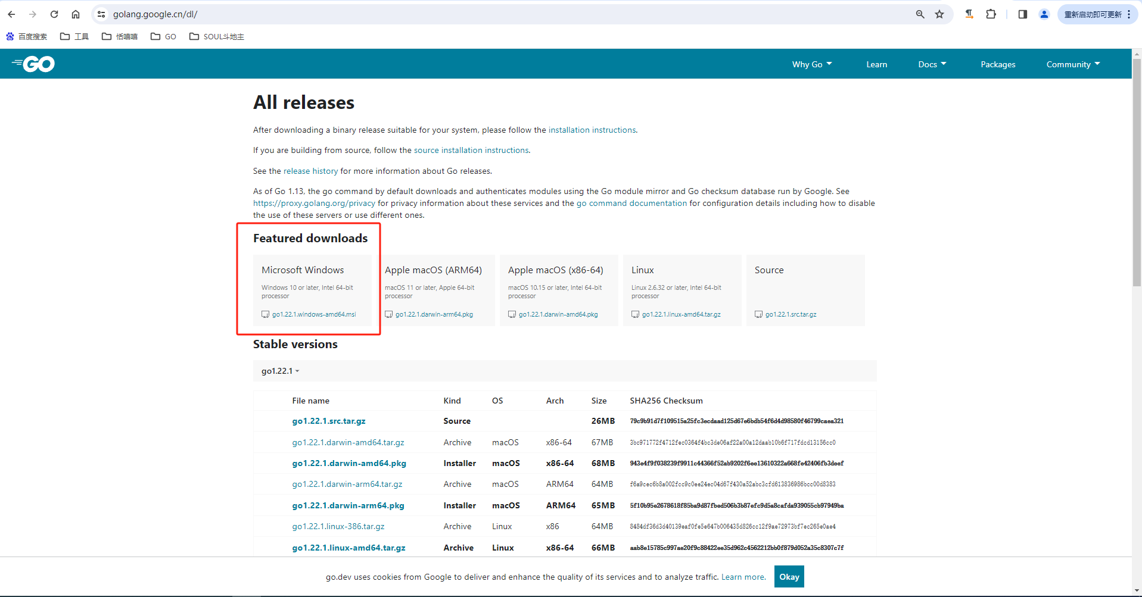This screenshot has height=597, width=1142.
Task: Bookmark this page with the star icon
Action: click(x=939, y=14)
